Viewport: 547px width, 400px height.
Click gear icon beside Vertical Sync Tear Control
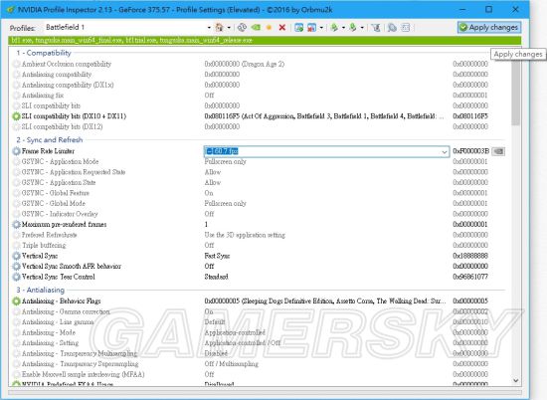pyautogui.click(x=16, y=277)
